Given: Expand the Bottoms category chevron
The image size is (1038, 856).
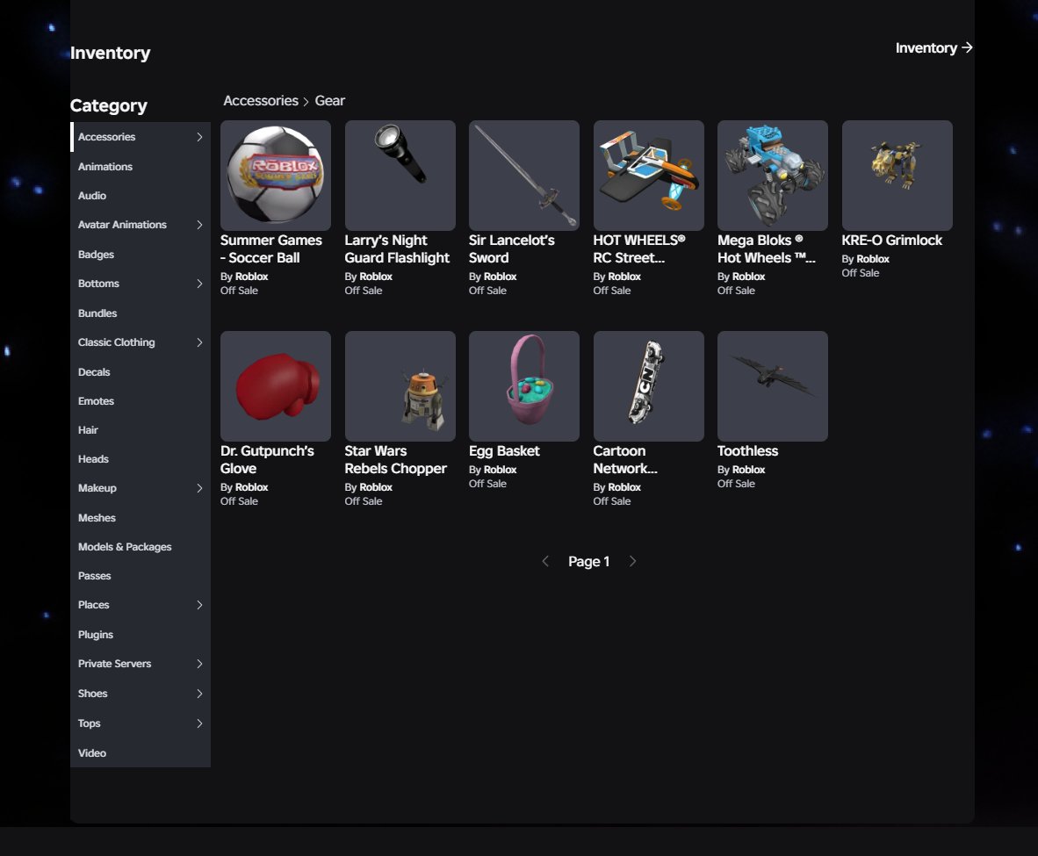Looking at the screenshot, I should pyautogui.click(x=199, y=284).
